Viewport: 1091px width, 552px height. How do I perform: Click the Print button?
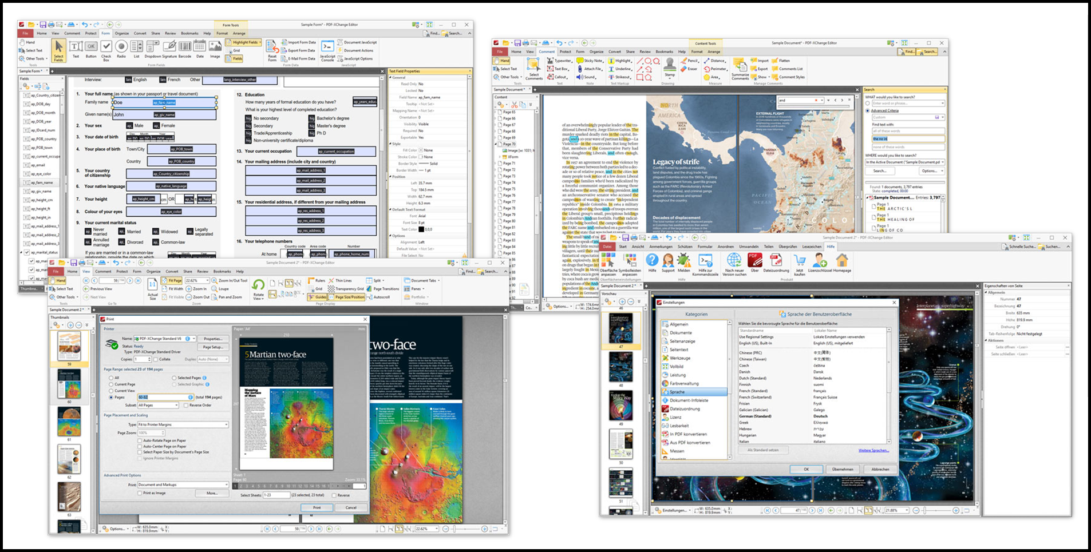(317, 507)
